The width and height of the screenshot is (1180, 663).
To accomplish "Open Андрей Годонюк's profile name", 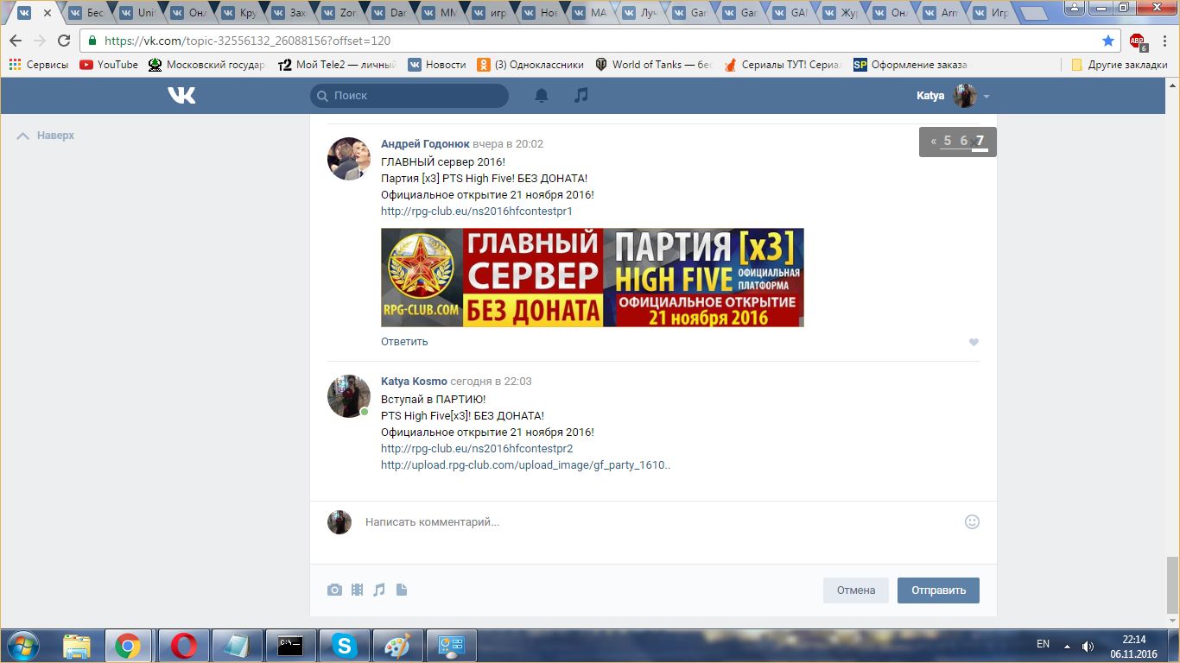I will 425,144.
